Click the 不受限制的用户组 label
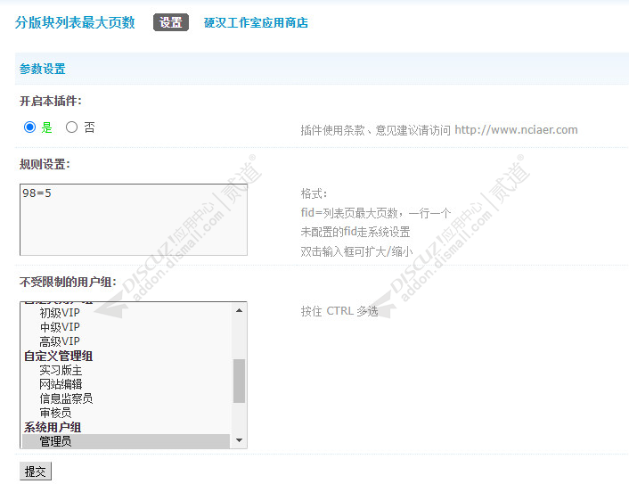The height and width of the screenshot is (484, 629). coord(68,283)
